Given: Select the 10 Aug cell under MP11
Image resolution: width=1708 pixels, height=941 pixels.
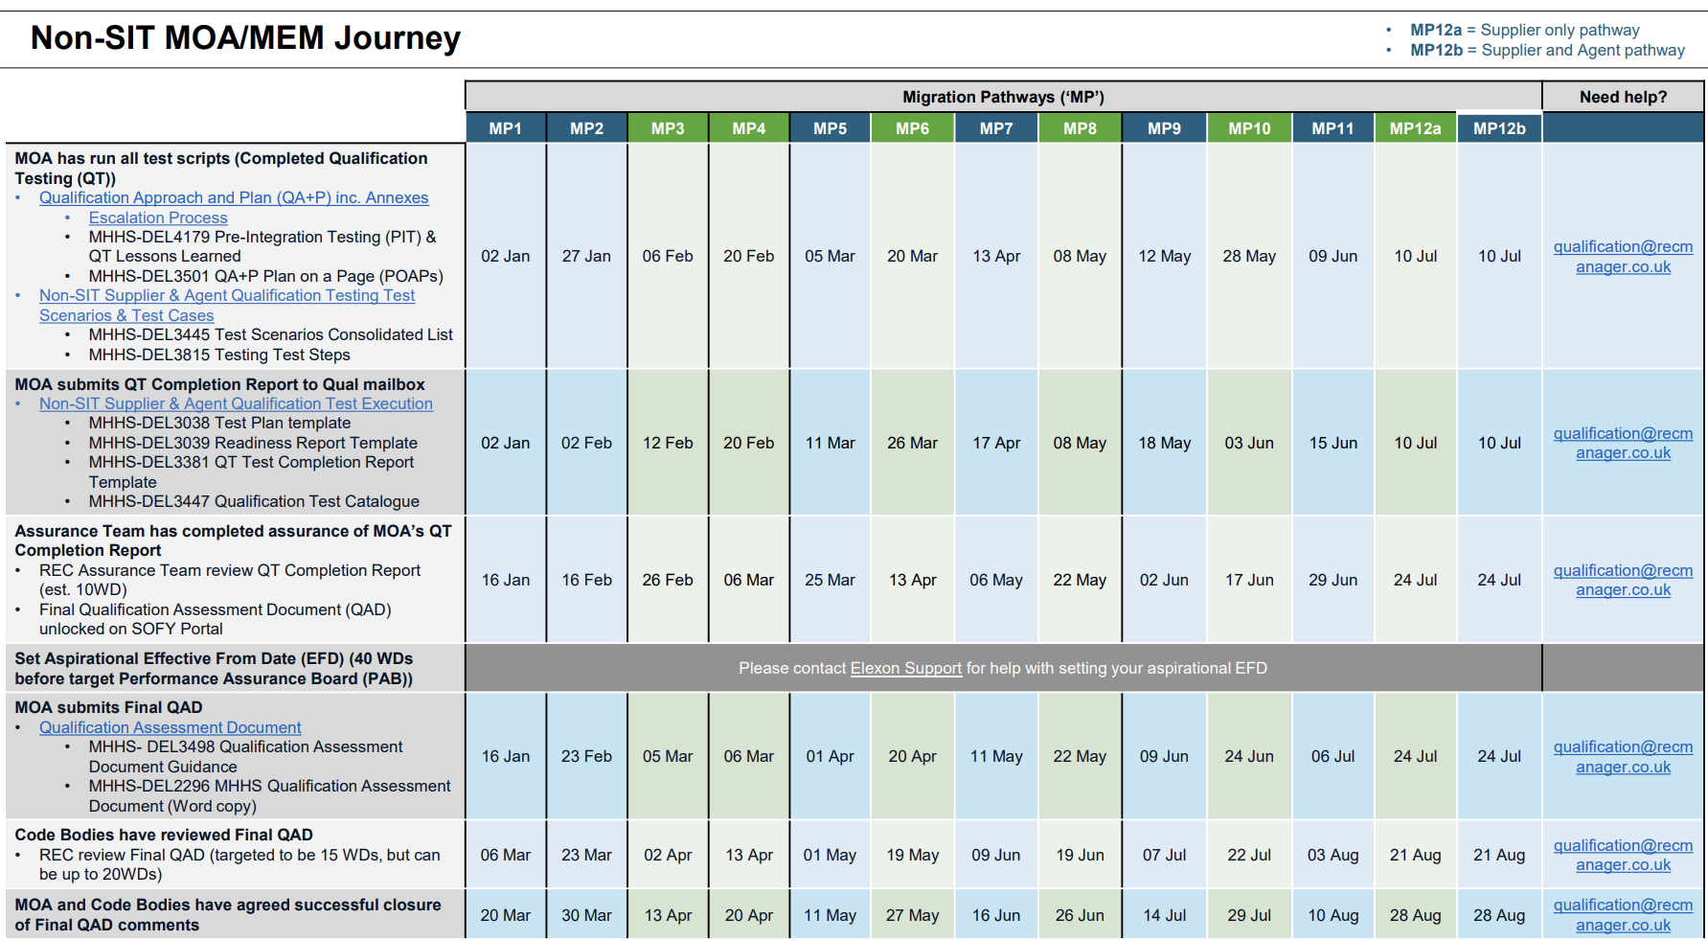Looking at the screenshot, I should [1333, 915].
